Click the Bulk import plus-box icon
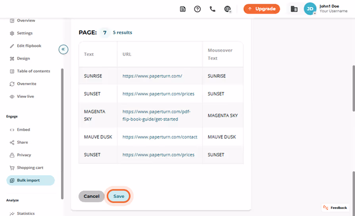355x216 pixels. pos(12,180)
